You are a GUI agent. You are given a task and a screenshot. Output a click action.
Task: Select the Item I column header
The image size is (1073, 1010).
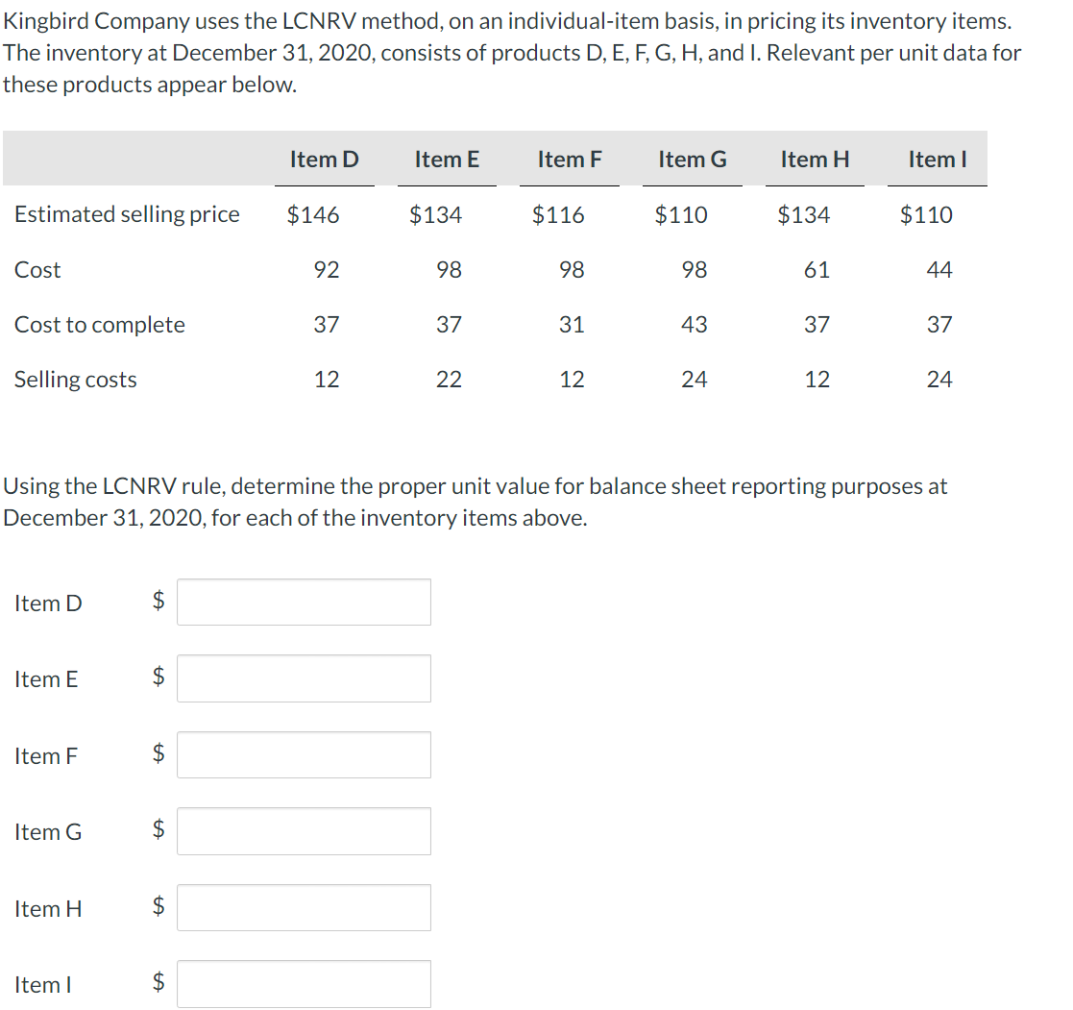(937, 160)
